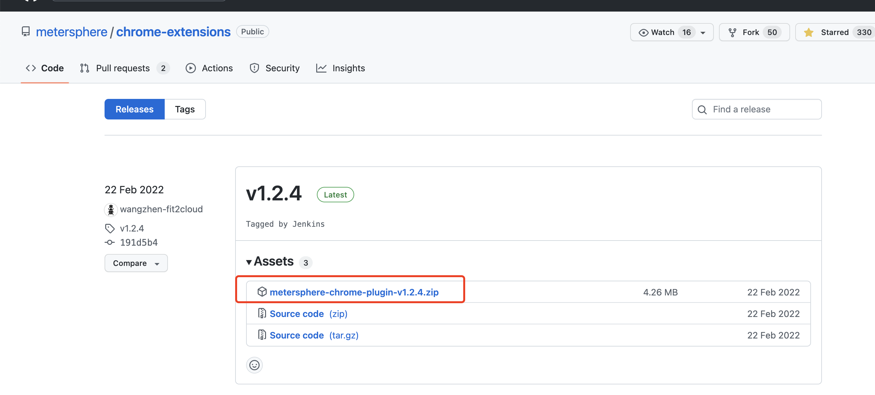Click the Actions play-circle icon
The image size is (875, 395).
191,68
